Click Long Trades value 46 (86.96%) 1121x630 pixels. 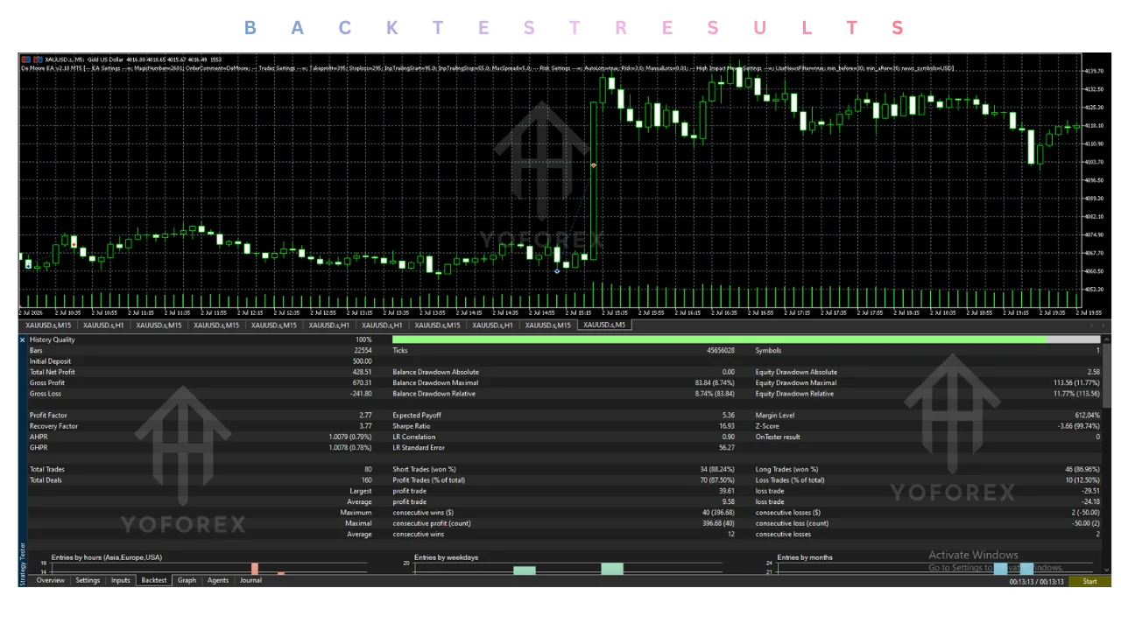pyautogui.click(x=1082, y=469)
